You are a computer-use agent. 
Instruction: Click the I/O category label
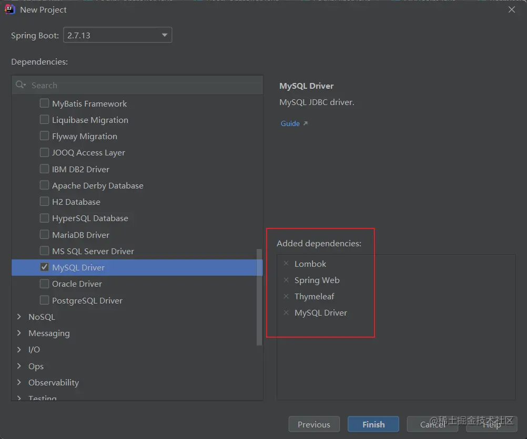34,350
